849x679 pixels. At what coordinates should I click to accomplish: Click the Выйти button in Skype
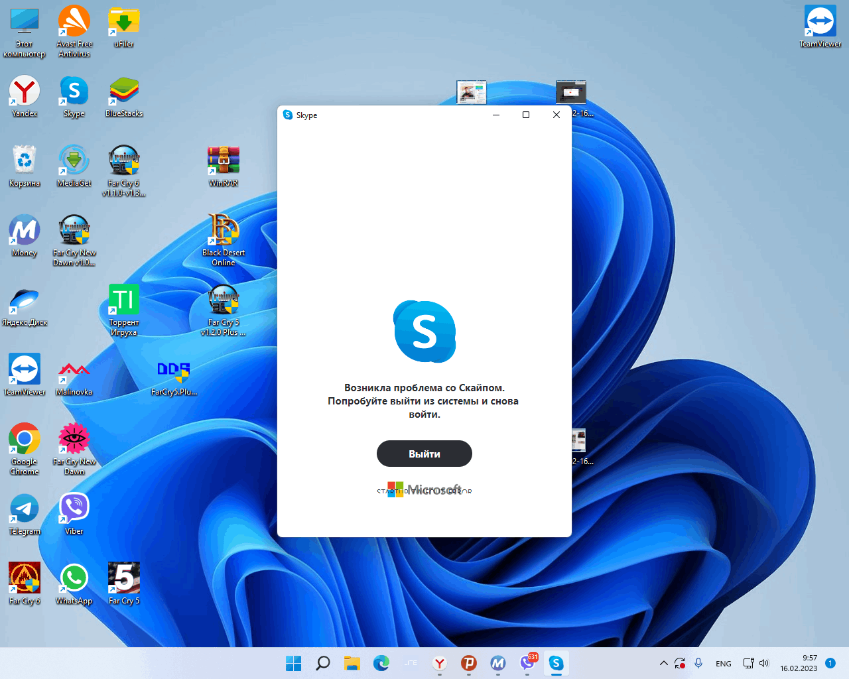(x=424, y=454)
